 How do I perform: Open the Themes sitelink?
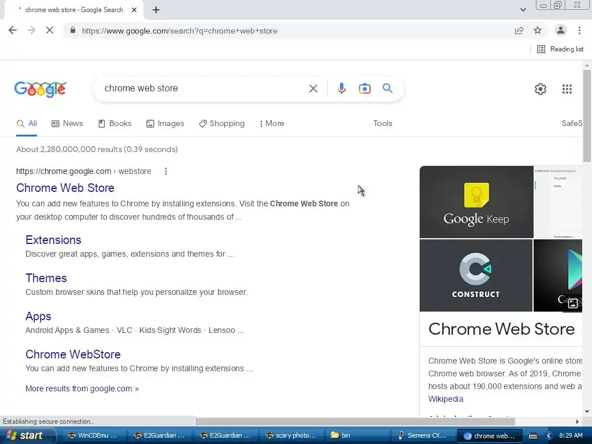coord(46,278)
